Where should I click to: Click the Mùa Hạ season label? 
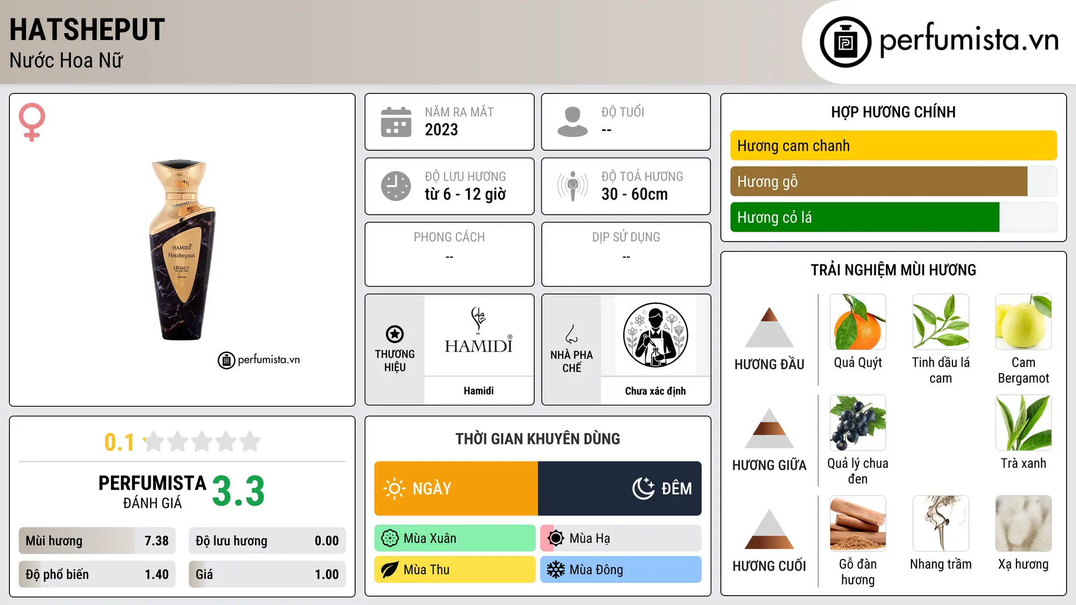tap(590, 538)
